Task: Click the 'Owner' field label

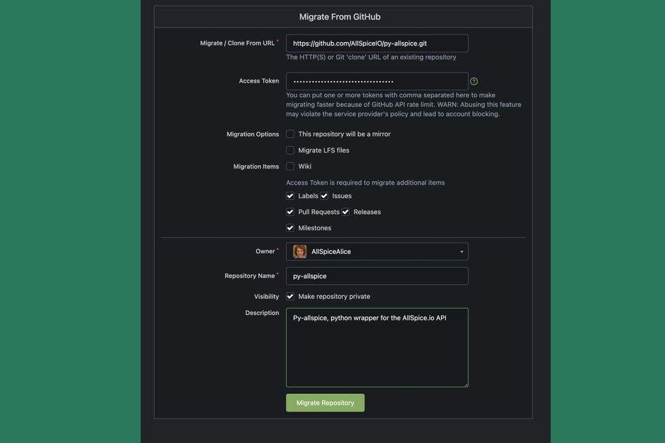Action: click(x=265, y=251)
